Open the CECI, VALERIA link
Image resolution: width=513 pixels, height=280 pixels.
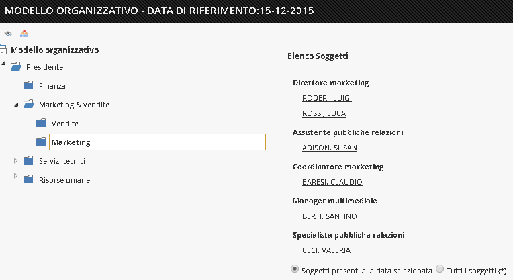(x=326, y=250)
